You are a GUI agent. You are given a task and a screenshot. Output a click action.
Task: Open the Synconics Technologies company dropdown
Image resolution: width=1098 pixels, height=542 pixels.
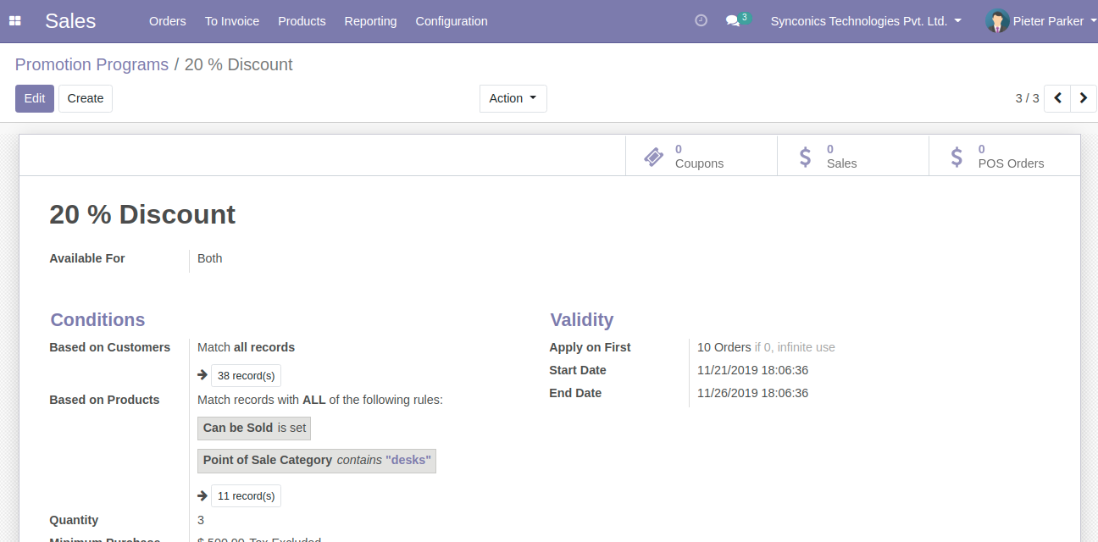coord(865,21)
